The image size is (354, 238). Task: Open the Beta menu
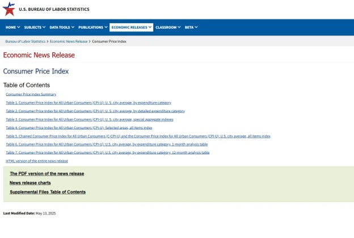(x=191, y=27)
